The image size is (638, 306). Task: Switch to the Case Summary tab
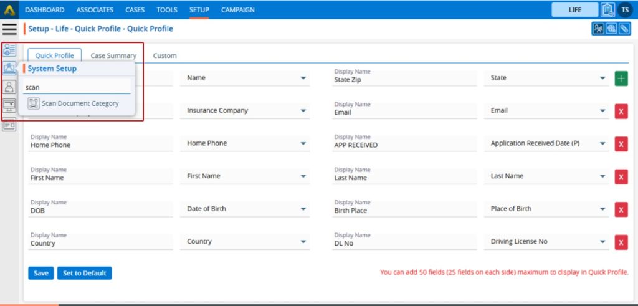click(113, 55)
